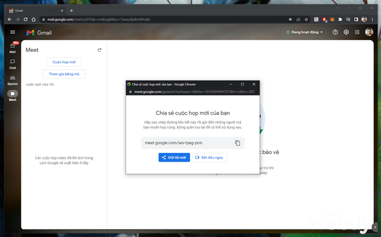Open the Gmail main menu hamburger icon

pos(13,32)
